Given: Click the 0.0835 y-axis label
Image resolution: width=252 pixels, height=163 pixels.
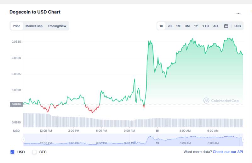Looking at the screenshot, I should point(16,42).
